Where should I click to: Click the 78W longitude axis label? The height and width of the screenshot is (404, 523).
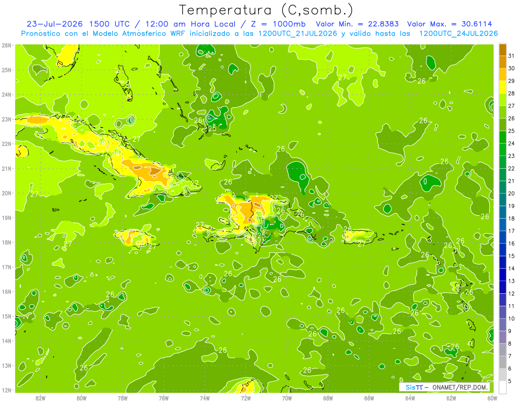coord(122,397)
